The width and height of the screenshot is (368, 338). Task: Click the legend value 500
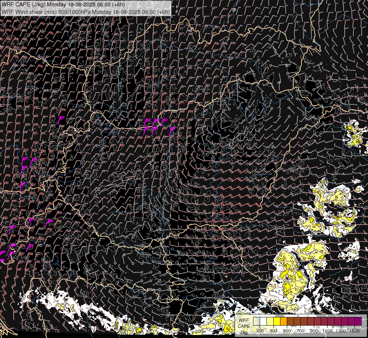[x=287, y=331]
